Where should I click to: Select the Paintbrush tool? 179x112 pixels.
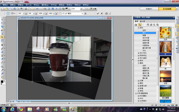pyautogui.click(x=2, y=48)
